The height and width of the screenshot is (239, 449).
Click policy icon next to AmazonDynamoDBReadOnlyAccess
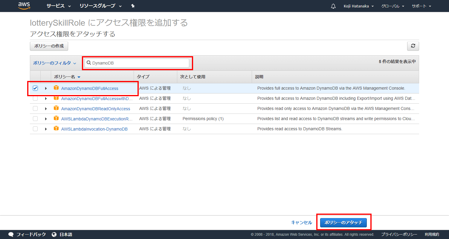click(56, 108)
